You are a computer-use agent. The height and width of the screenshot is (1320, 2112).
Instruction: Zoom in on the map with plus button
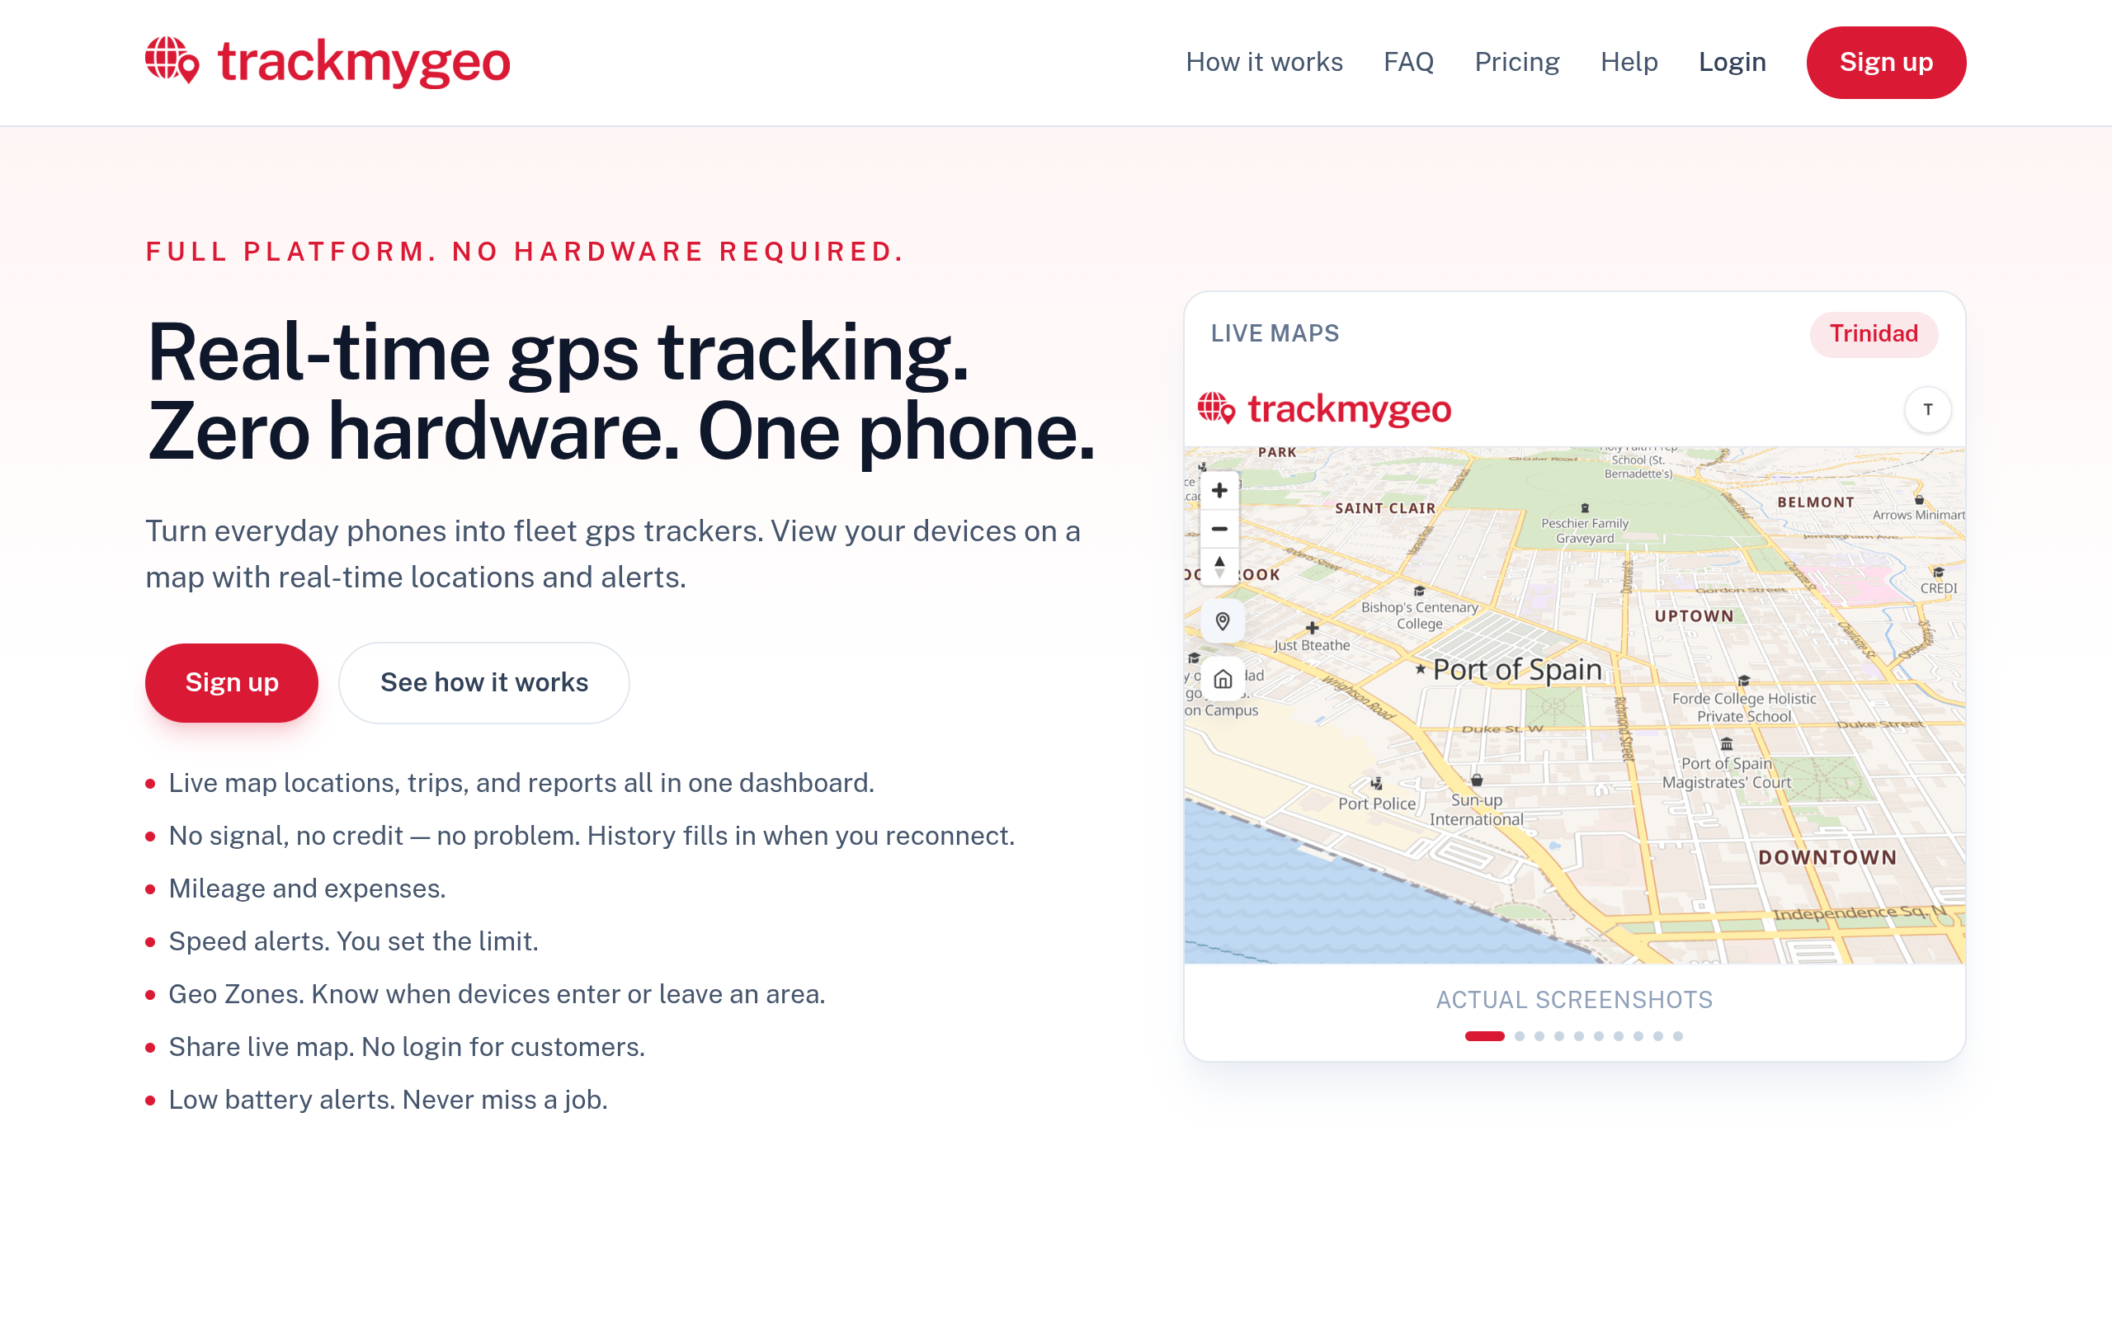coord(1219,491)
